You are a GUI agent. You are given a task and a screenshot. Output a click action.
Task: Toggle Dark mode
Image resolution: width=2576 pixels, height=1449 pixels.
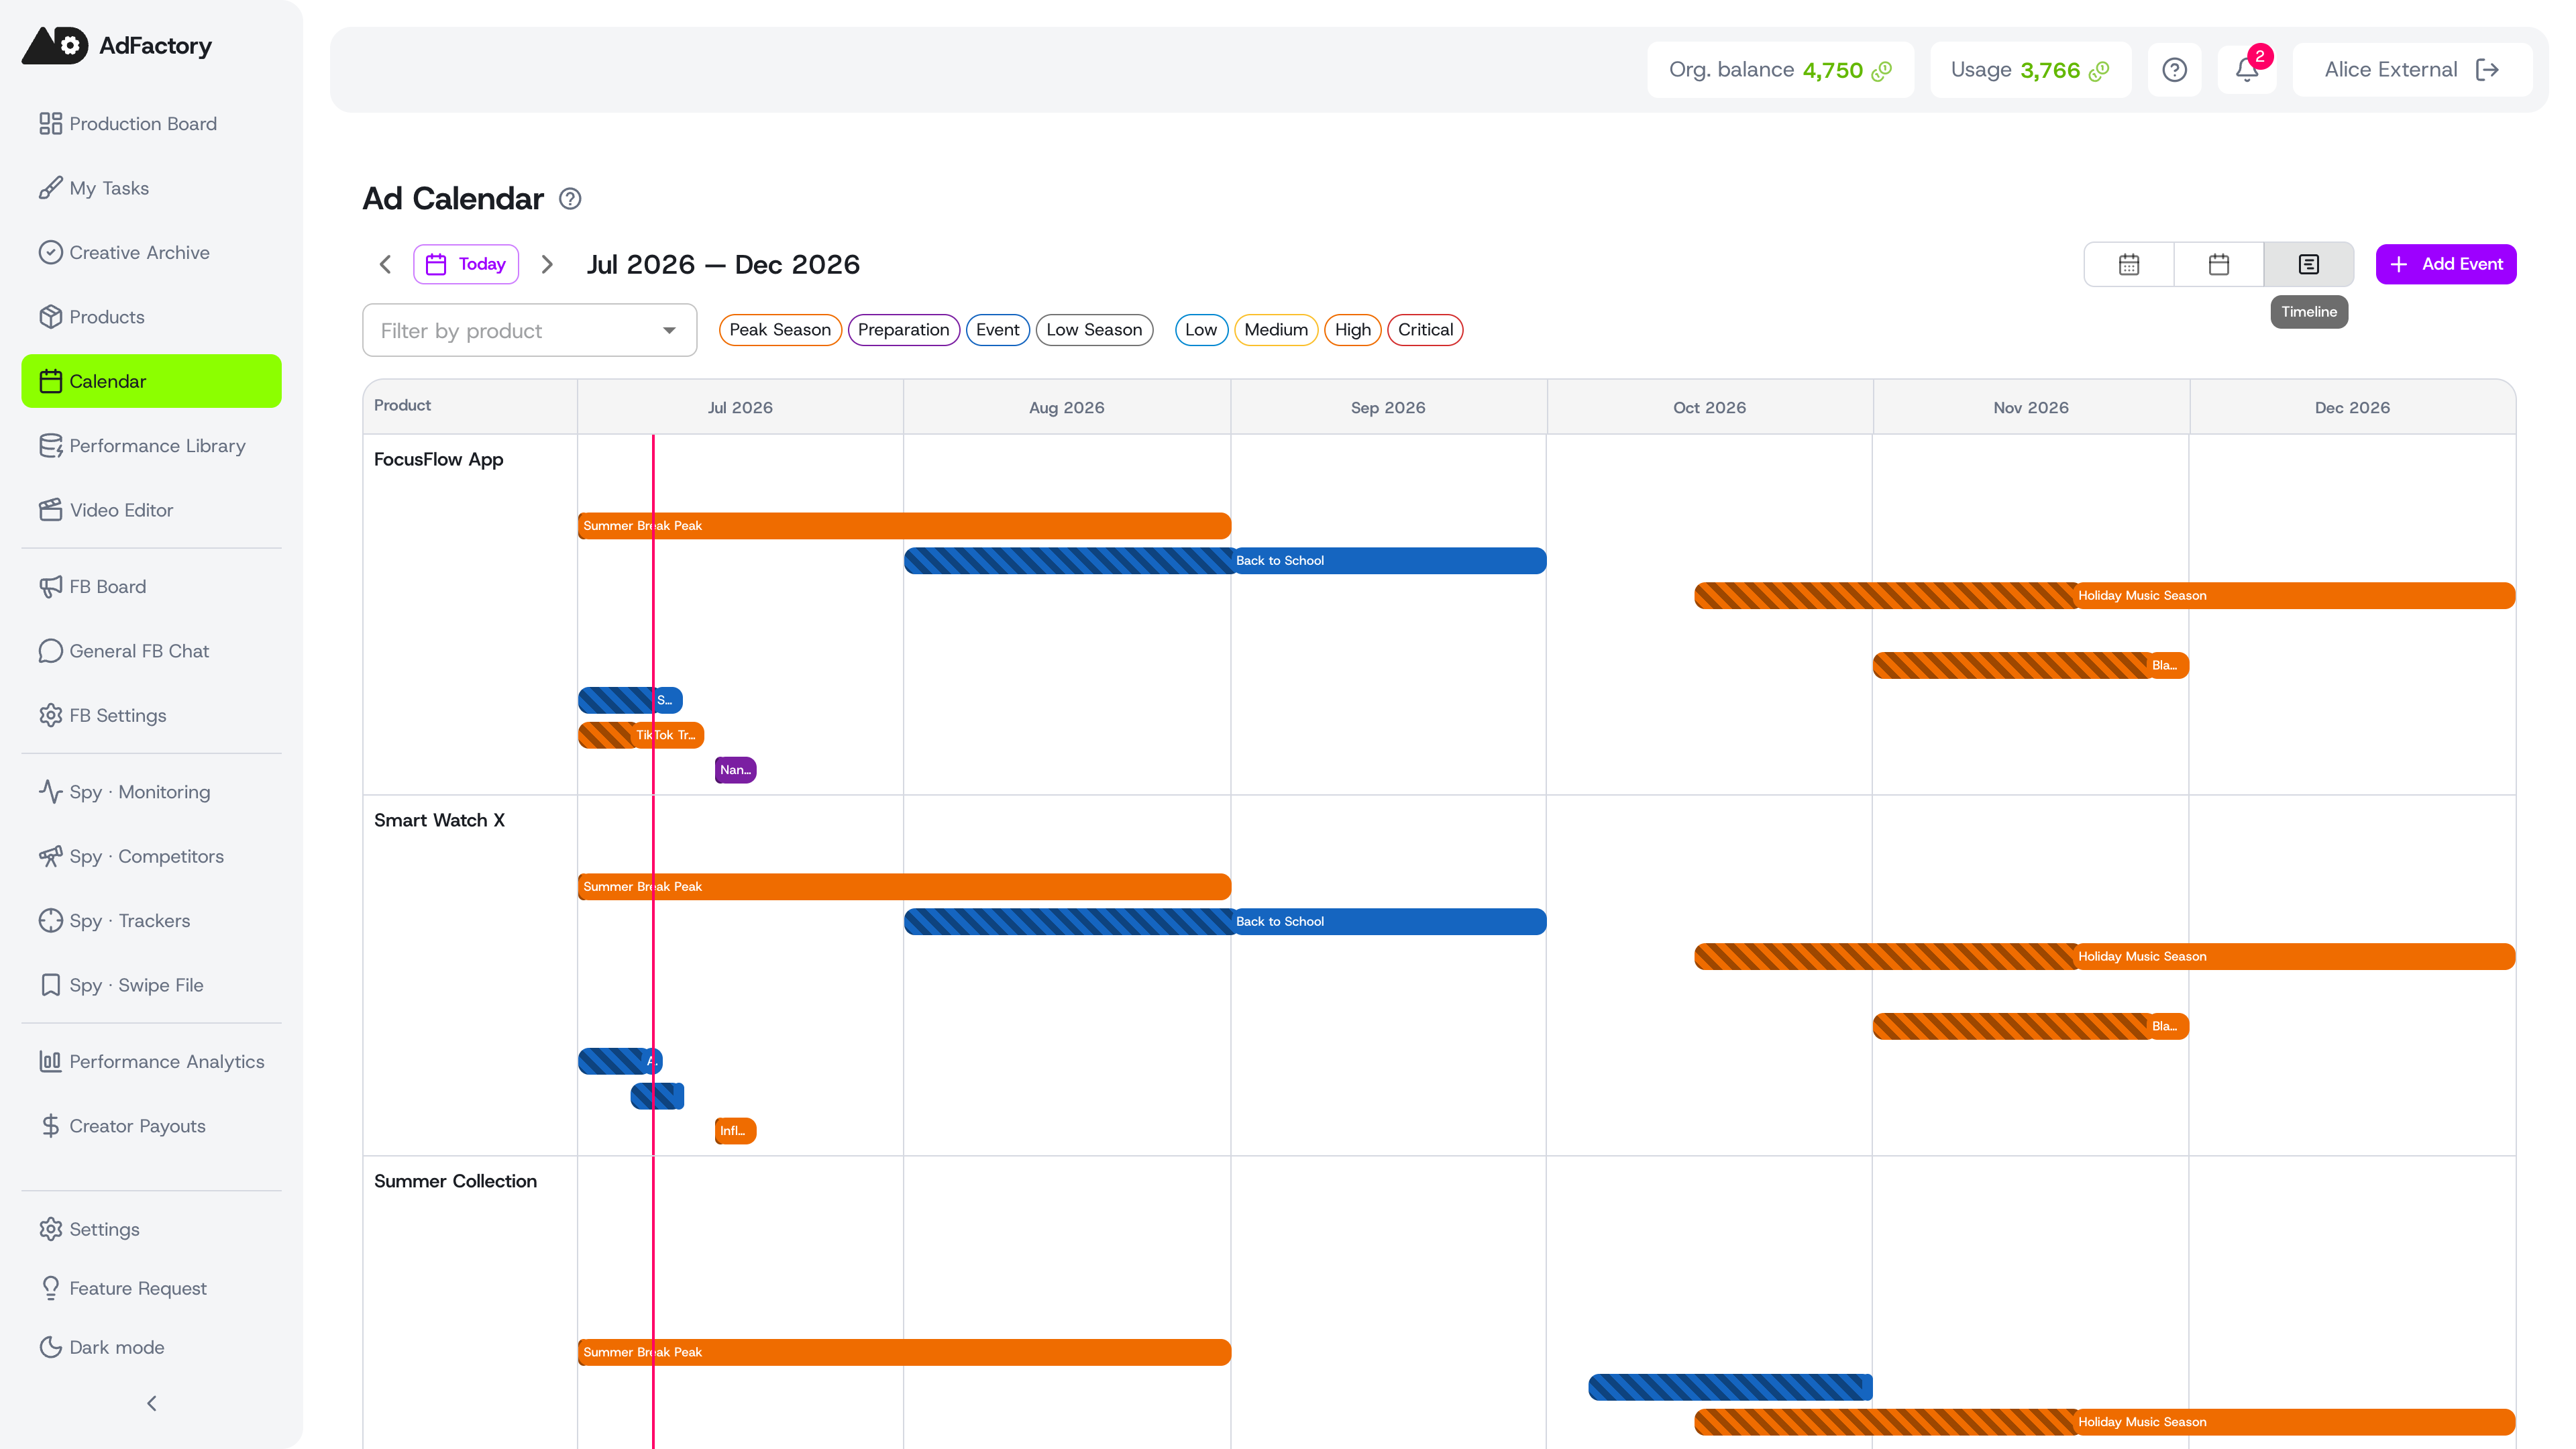tap(151, 1347)
